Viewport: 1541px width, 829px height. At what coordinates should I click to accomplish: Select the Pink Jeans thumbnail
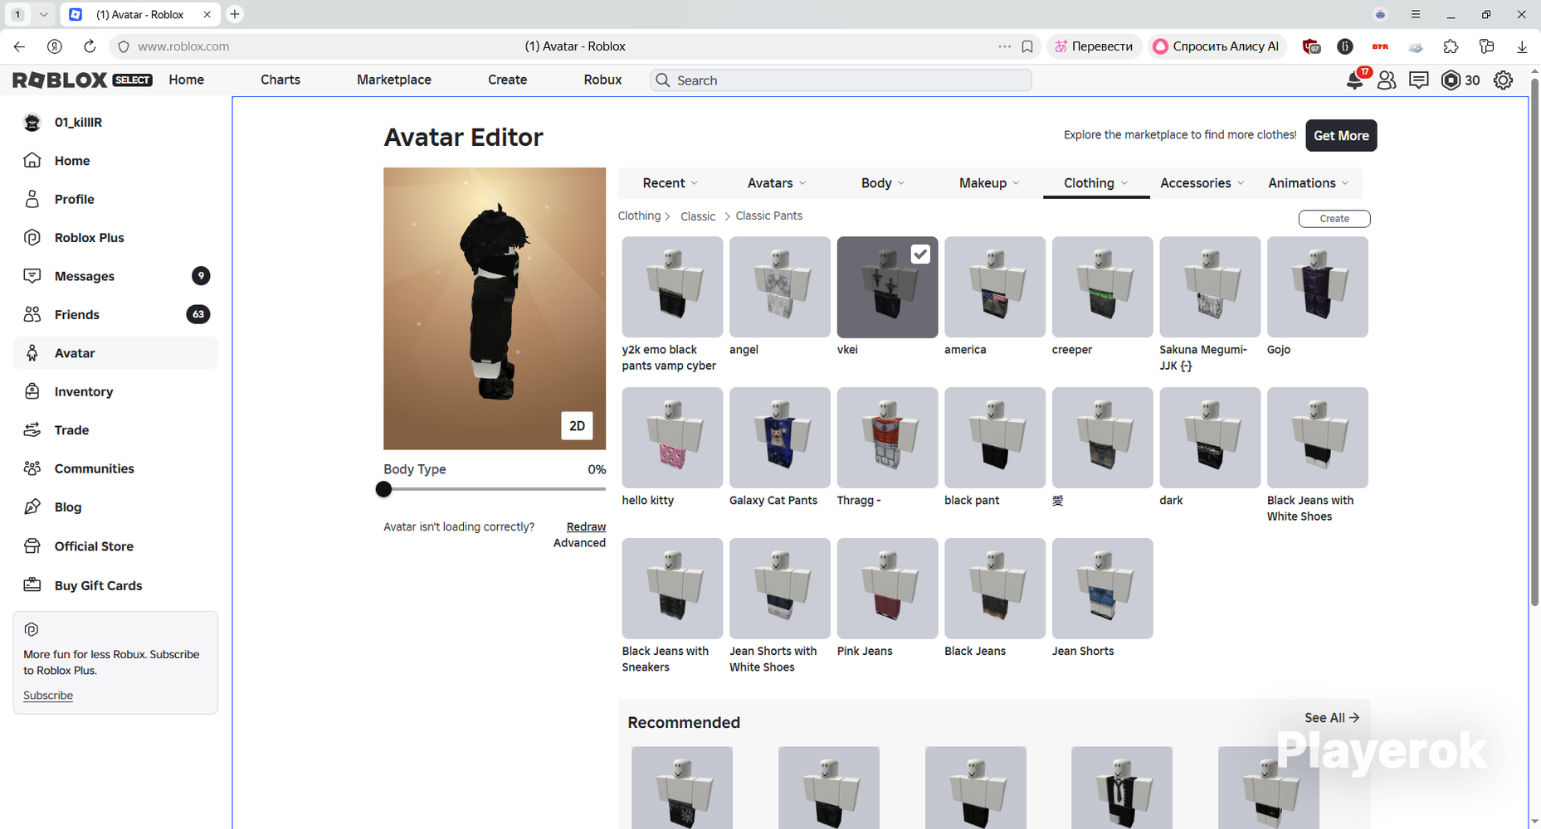click(887, 589)
